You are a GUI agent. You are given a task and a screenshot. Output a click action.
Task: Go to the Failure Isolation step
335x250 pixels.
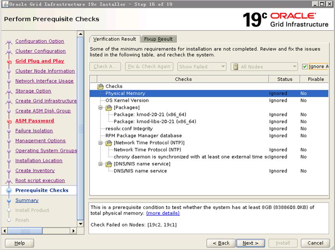pos(34,131)
